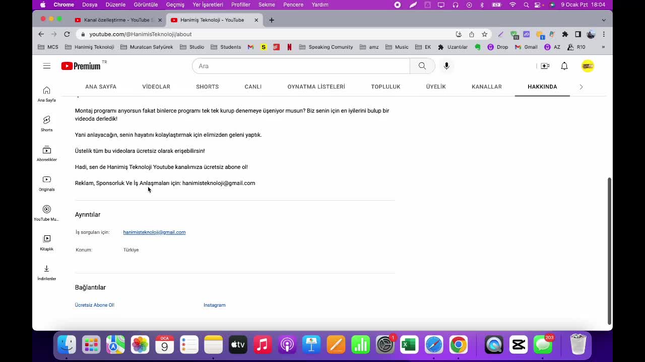The width and height of the screenshot is (645, 362).
Task: Click the search magnifier button
Action: click(422, 66)
